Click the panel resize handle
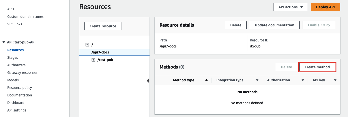The image size is (348, 117). pyautogui.click(x=148, y=81)
